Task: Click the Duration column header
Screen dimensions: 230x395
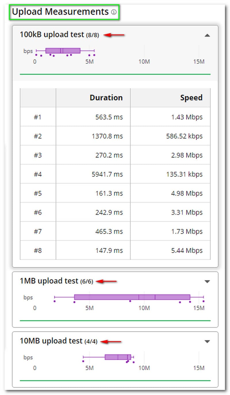Action: [106, 98]
